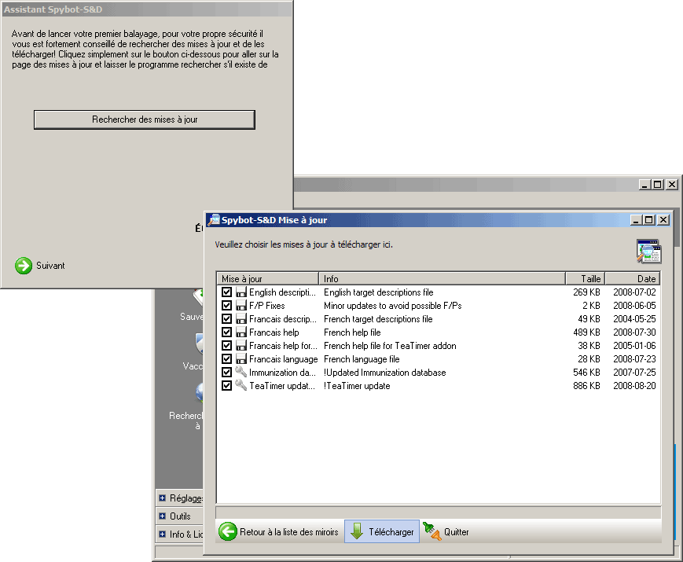The image size is (683, 562).
Task: Click the green Suivant arrow icon
Action: [24, 266]
